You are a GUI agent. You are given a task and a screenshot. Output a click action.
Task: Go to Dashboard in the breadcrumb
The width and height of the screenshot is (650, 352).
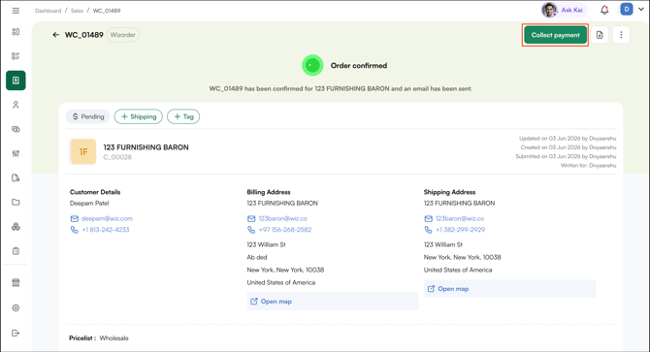(49, 11)
